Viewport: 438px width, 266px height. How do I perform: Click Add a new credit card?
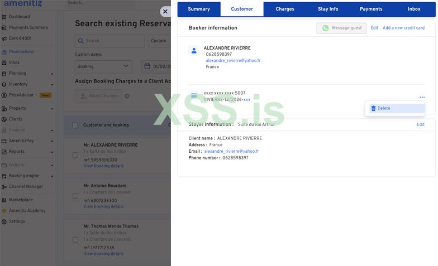pyautogui.click(x=403, y=28)
